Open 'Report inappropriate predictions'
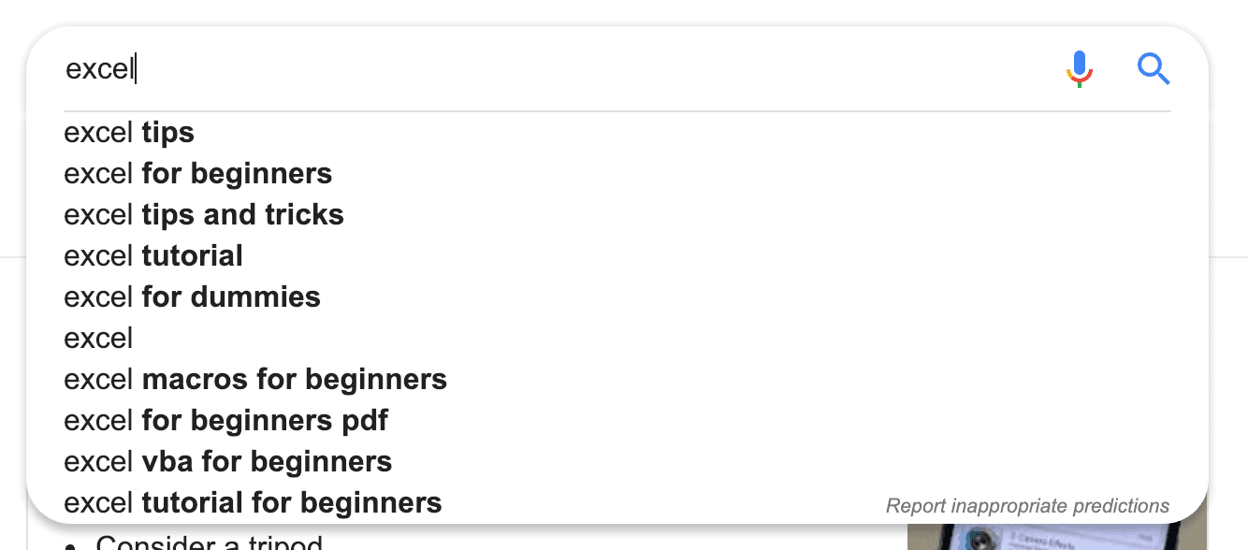Image resolution: width=1248 pixels, height=550 pixels. (x=1027, y=506)
